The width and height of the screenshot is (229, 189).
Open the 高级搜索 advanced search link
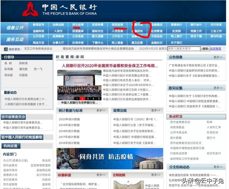[x=215, y=49]
